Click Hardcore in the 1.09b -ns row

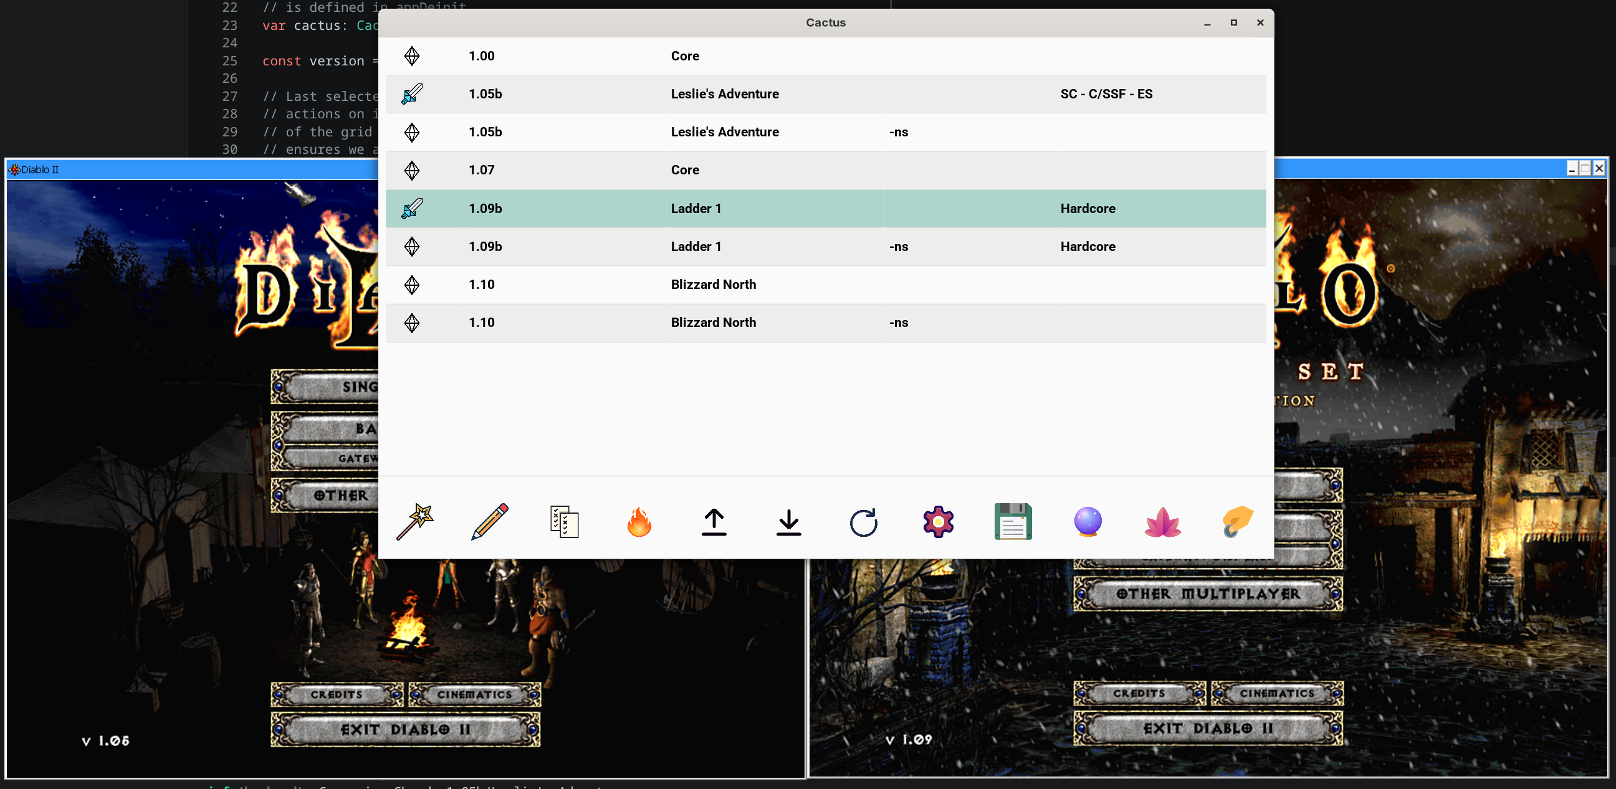(x=1087, y=246)
